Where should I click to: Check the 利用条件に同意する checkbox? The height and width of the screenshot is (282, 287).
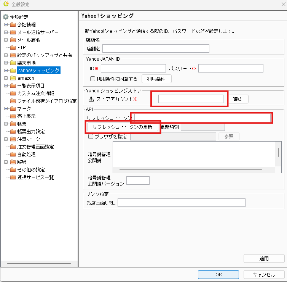tap(92, 79)
